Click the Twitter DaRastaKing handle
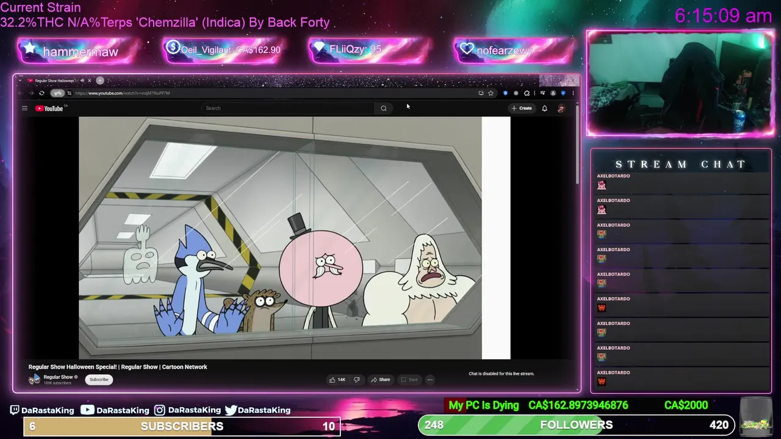The image size is (781, 439). tap(258, 410)
